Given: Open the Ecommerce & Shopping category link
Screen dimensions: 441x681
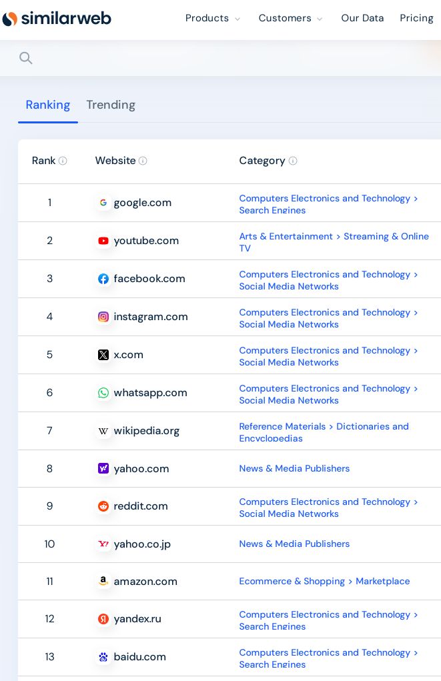Looking at the screenshot, I should [292, 581].
